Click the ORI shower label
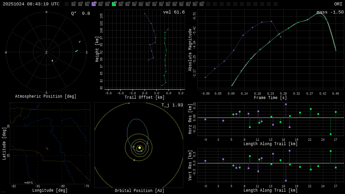Viewport: 345px width, 194px height. 338,4
